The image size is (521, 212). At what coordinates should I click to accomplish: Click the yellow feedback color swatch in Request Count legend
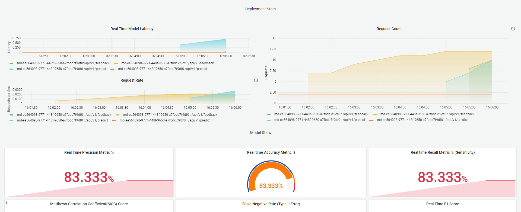click(375, 115)
